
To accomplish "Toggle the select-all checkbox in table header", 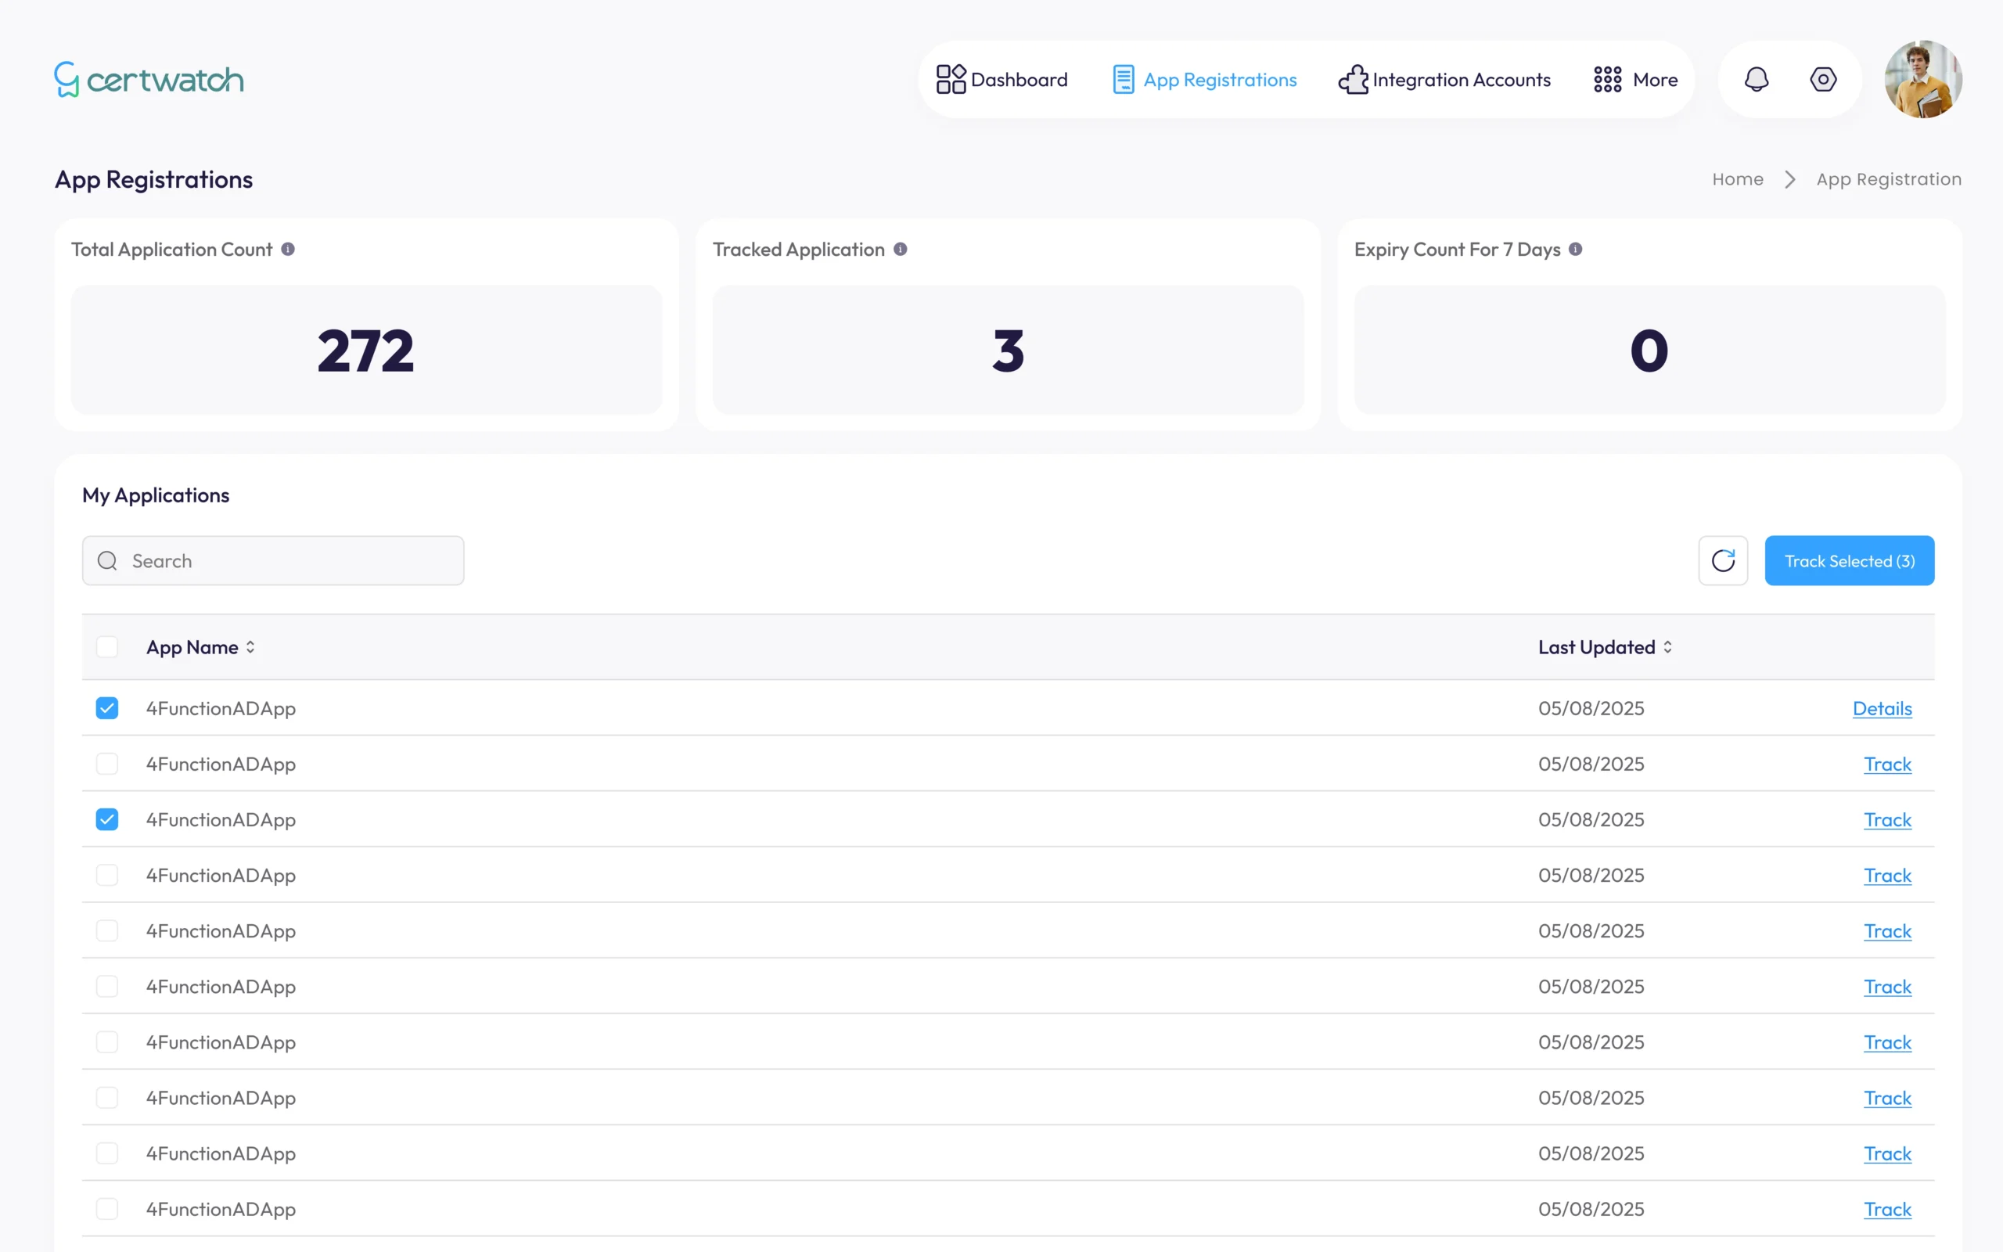I will click(106, 646).
